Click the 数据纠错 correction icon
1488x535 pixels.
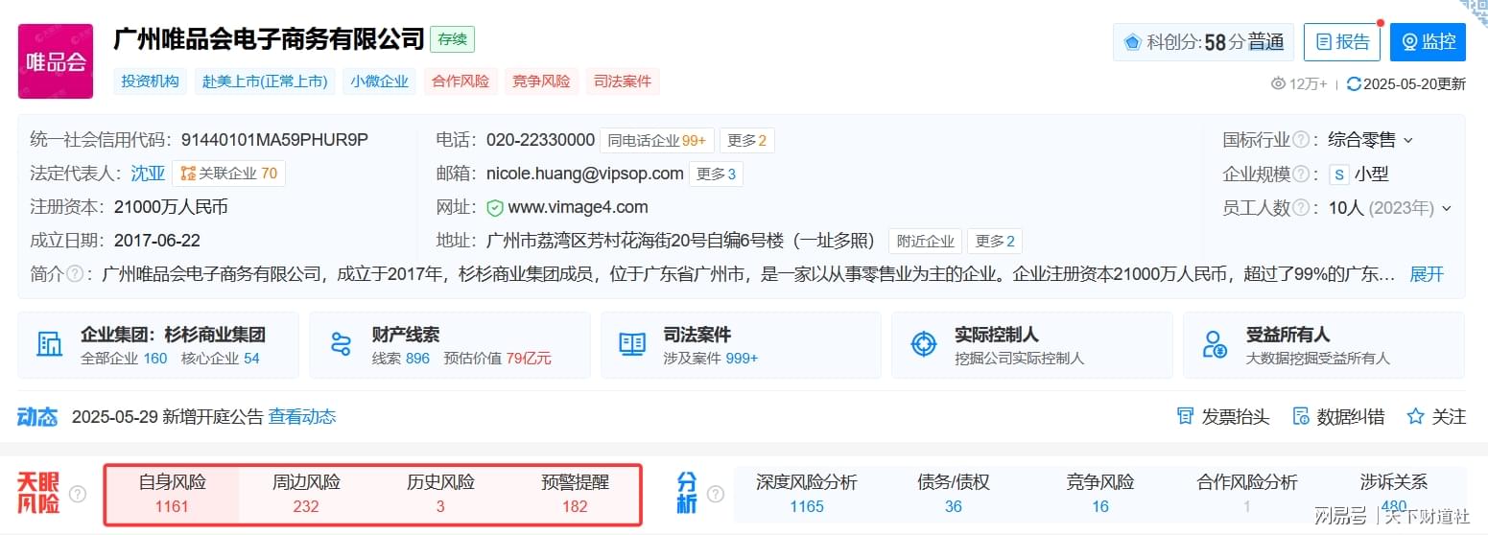coord(1301,417)
